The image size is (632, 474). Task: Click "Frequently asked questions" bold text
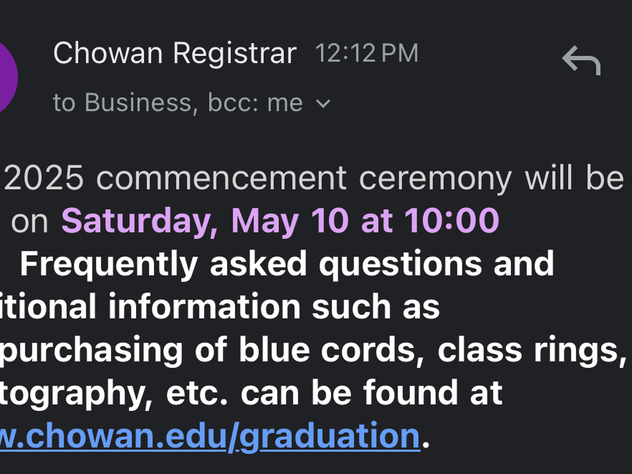tap(251, 263)
